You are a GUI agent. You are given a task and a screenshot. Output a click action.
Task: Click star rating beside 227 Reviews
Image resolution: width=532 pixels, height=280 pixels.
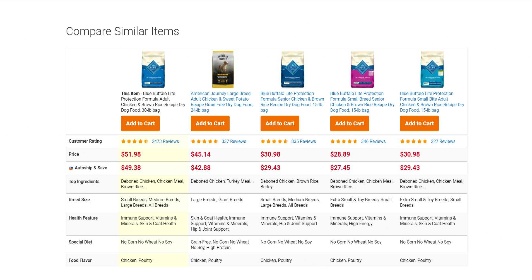pos(413,142)
